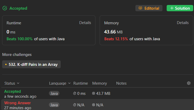Click the plus icon on Solution button
Screen dimensions: 194x110
click(x=172, y=8)
